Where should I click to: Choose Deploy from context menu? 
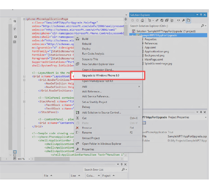pyautogui.click(x=108, y=49)
